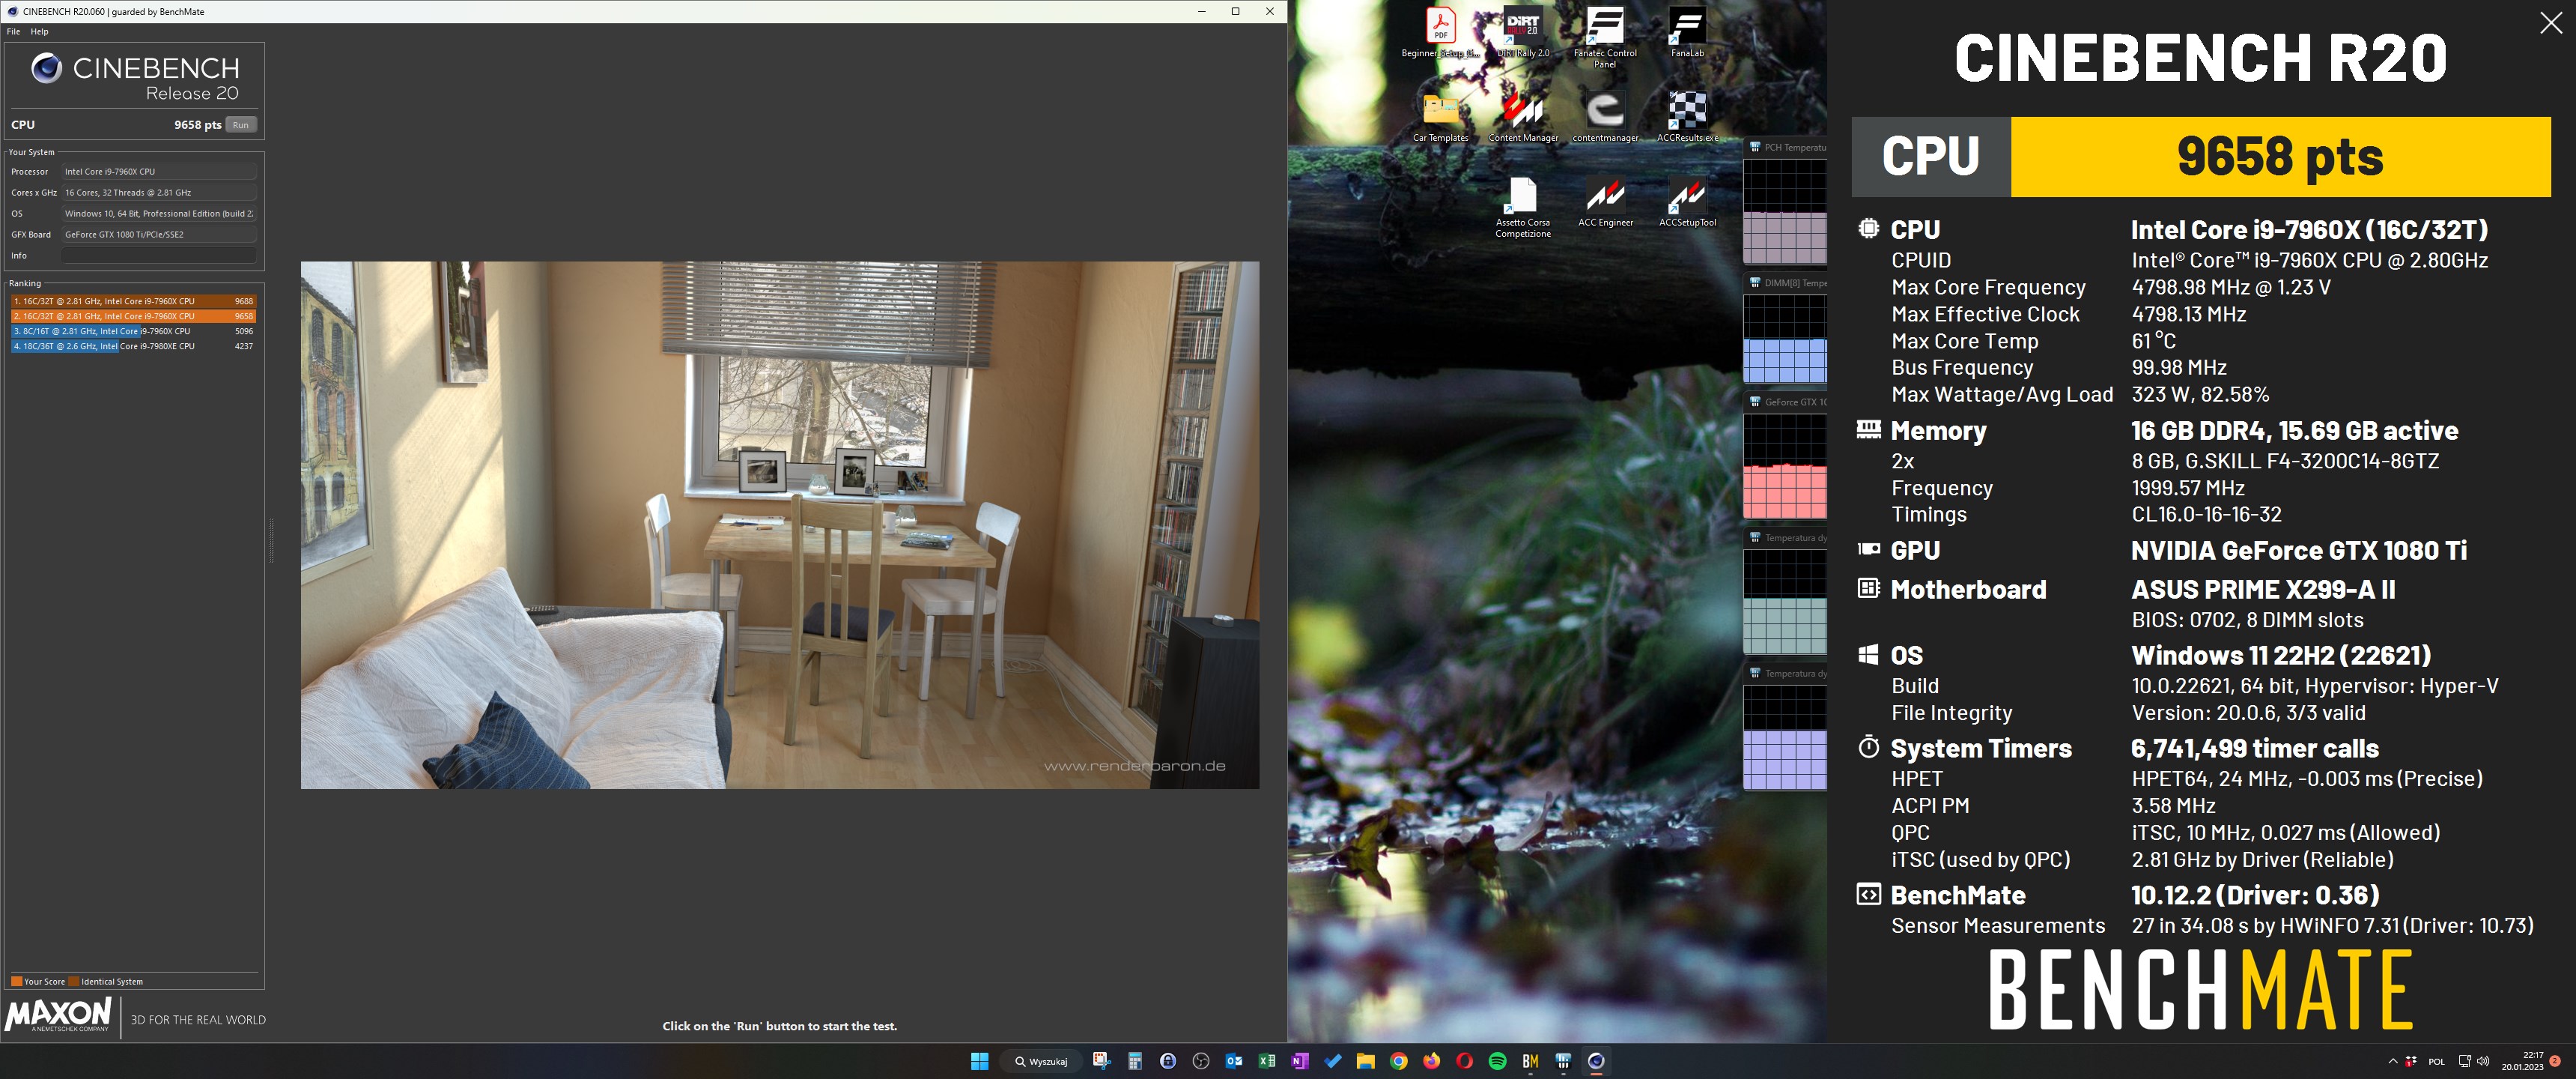The height and width of the screenshot is (1079, 2576).
Task: Click POL language indicator in tray
Action: click(x=2437, y=1061)
